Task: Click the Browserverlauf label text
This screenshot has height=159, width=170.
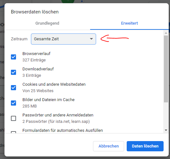Action: pyautogui.click(x=36, y=53)
